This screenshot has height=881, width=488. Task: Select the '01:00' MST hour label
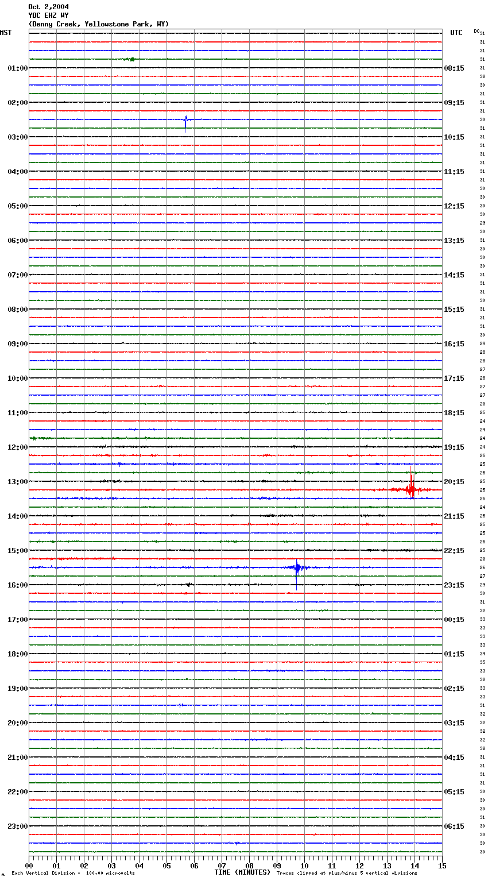(x=17, y=68)
